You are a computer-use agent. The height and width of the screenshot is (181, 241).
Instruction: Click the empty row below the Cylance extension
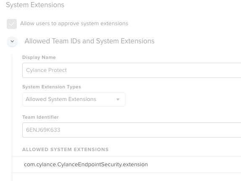coord(126,177)
